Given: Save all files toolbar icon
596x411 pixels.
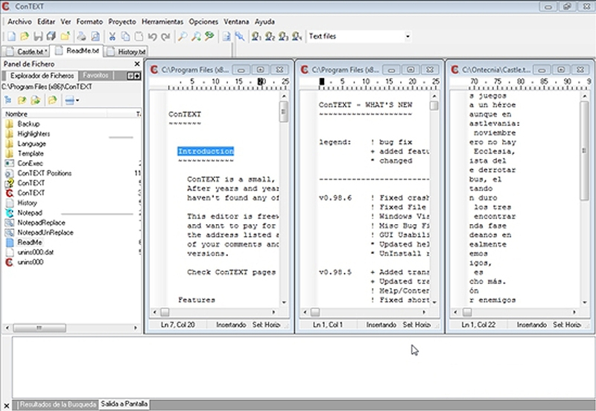Looking at the screenshot, I should (51, 36).
